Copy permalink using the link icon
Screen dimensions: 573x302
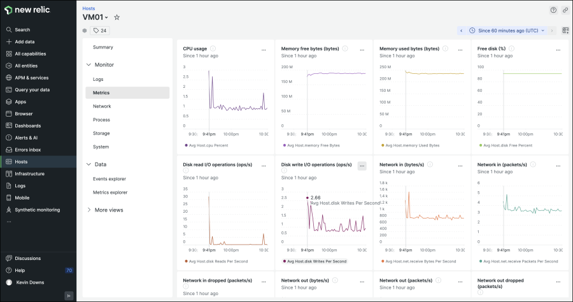coord(565,10)
